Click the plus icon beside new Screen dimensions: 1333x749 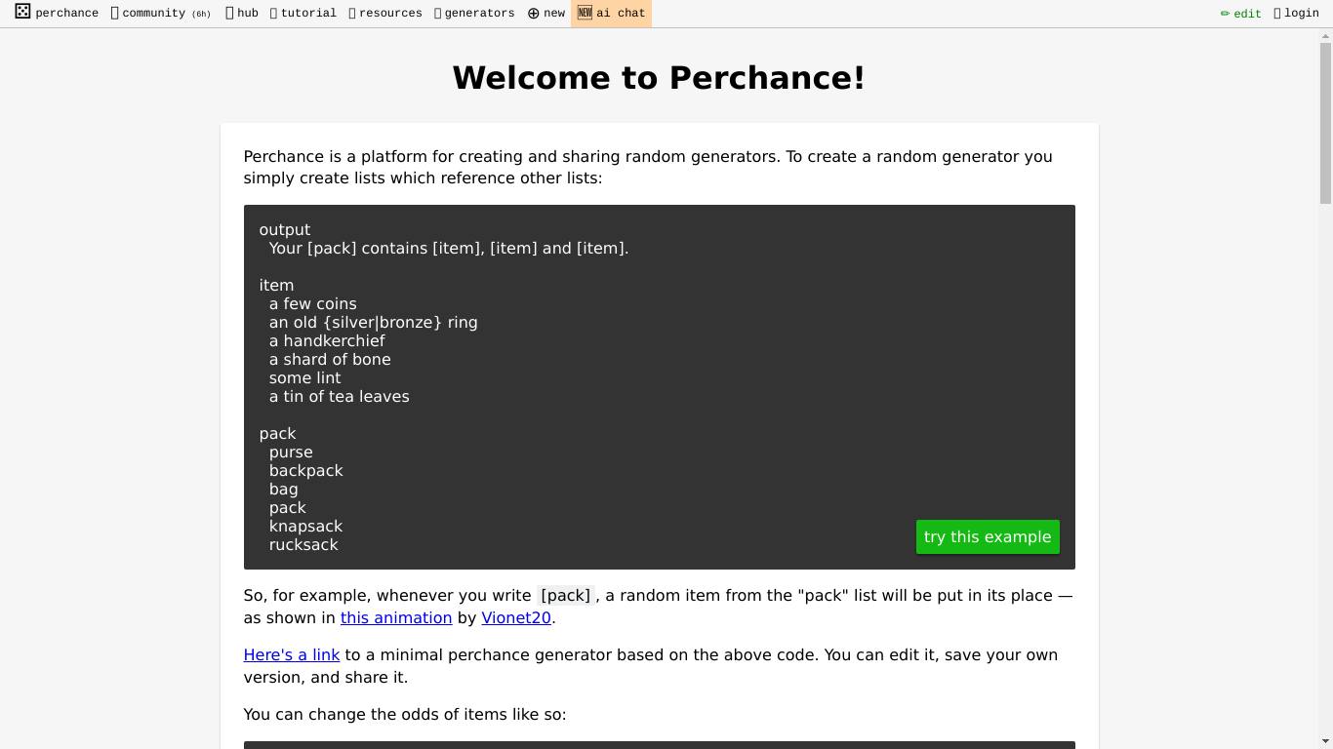point(533,14)
